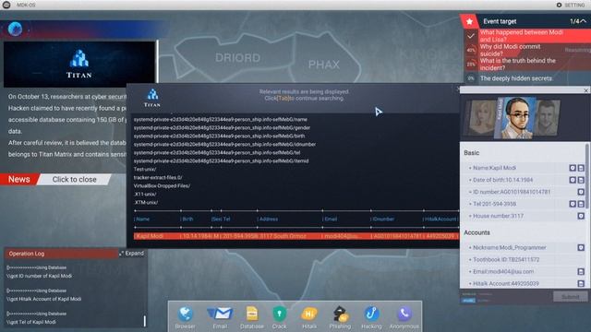Click the News label tab
591x332 pixels.
[x=18, y=180]
